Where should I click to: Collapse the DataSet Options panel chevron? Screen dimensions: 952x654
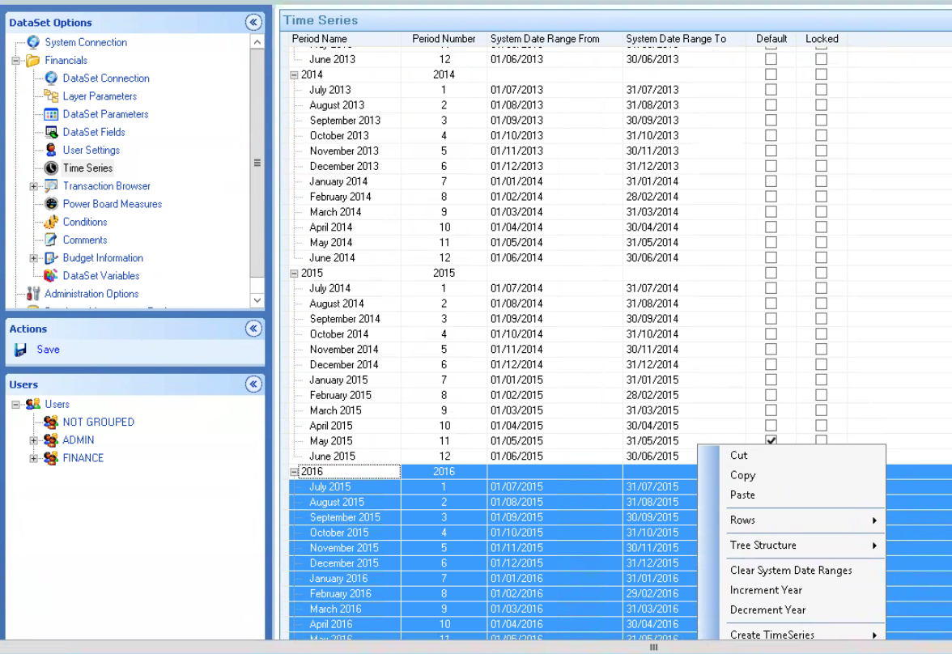(x=253, y=23)
